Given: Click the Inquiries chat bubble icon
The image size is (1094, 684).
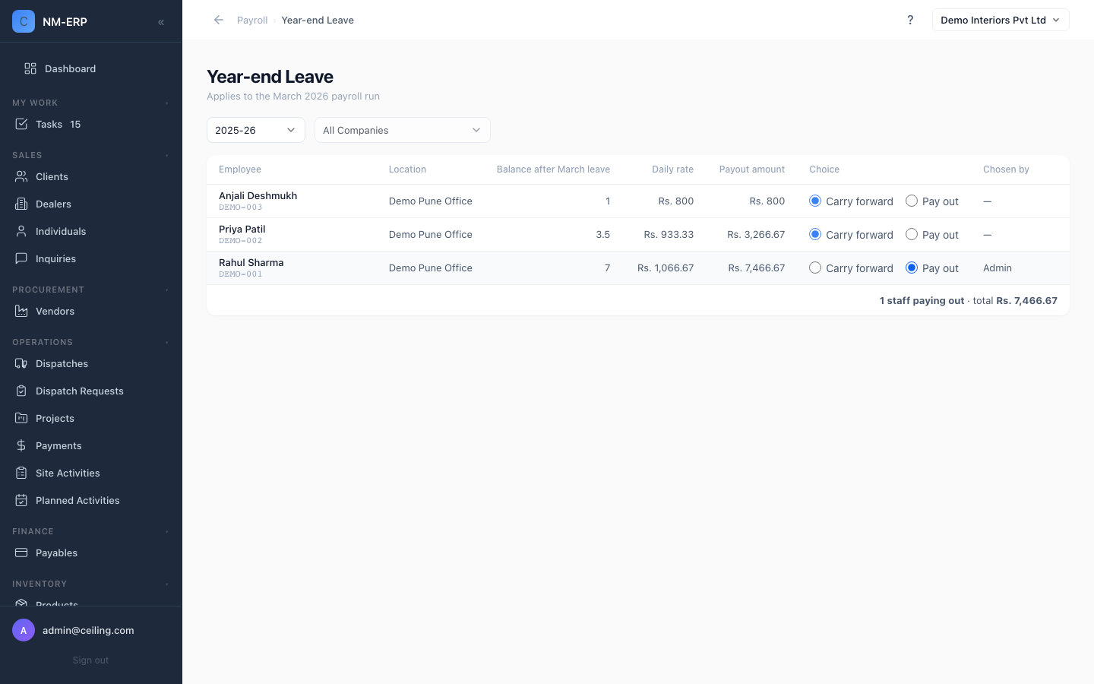Looking at the screenshot, I should tap(21, 258).
